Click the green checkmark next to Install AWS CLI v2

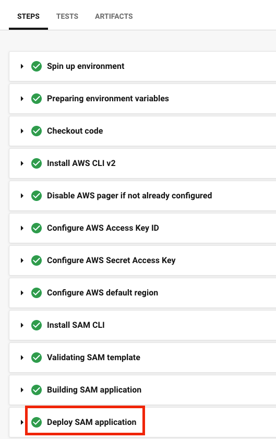[x=37, y=163]
